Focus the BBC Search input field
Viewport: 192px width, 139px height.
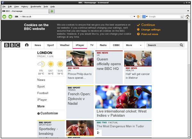point(163,45)
